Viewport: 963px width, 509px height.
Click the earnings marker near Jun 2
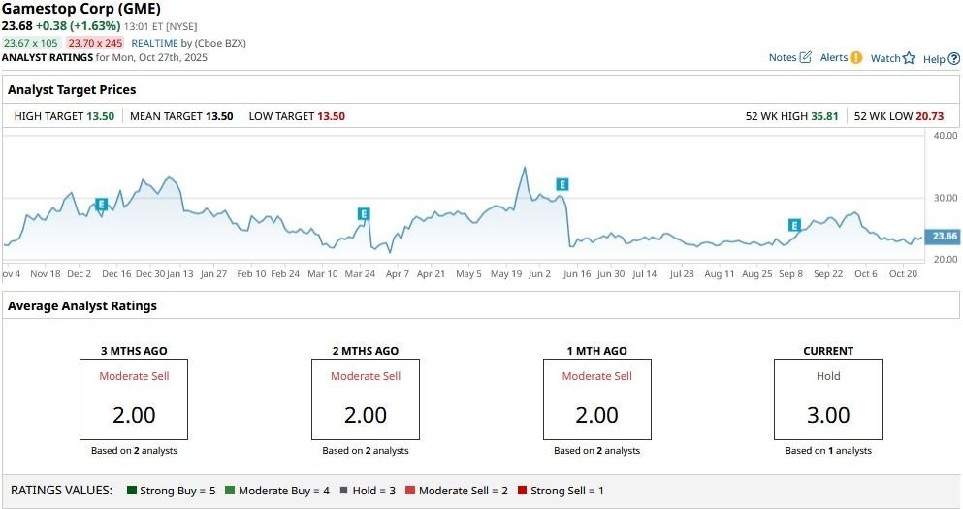(x=562, y=184)
